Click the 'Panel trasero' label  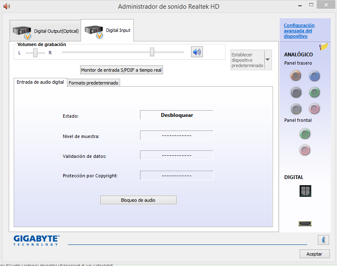[x=298, y=63]
